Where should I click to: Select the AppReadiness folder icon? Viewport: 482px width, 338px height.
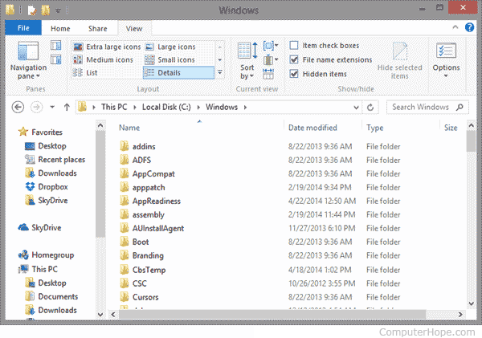click(125, 201)
